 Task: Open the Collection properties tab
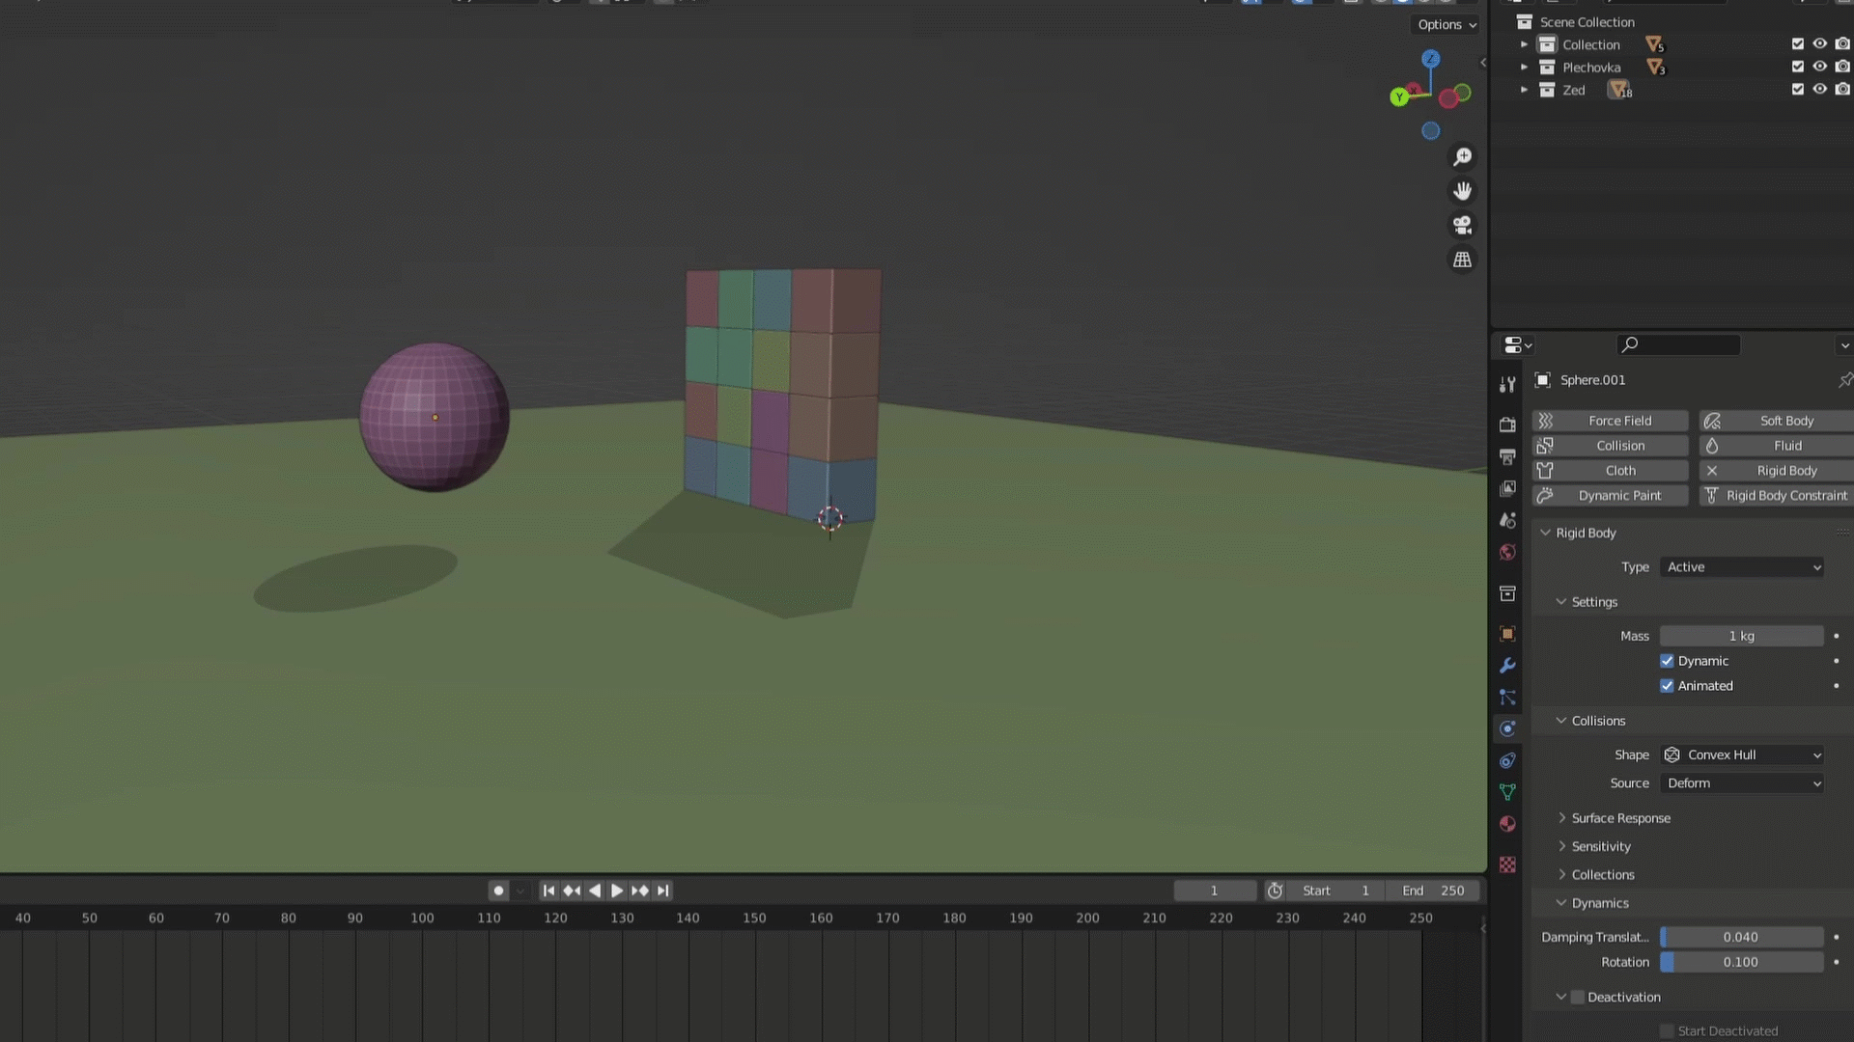coord(1507,593)
